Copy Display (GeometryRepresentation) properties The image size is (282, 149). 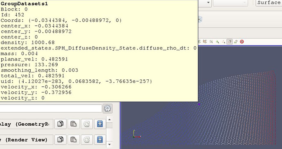coord(60,124)
